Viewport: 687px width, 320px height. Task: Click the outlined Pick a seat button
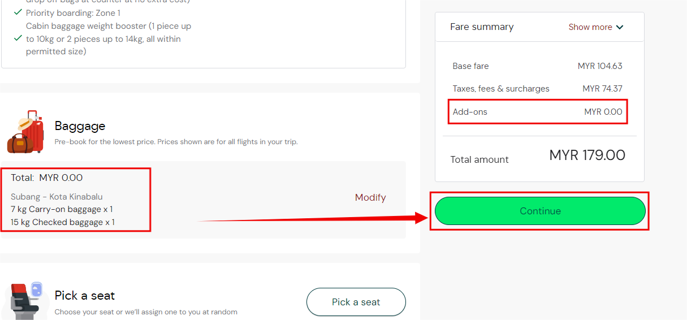356,302
